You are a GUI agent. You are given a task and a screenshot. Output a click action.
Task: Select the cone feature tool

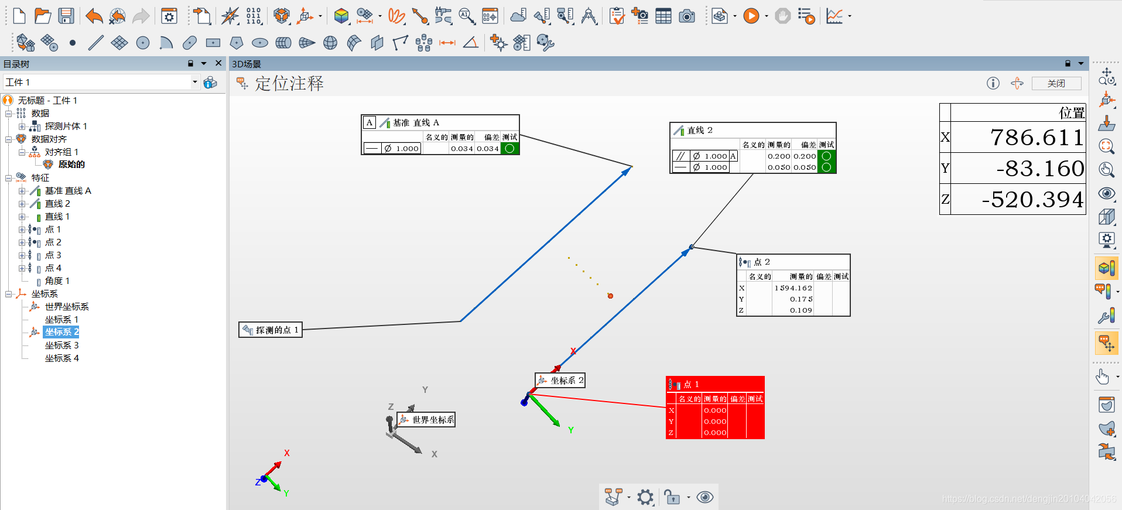(307, 43)
